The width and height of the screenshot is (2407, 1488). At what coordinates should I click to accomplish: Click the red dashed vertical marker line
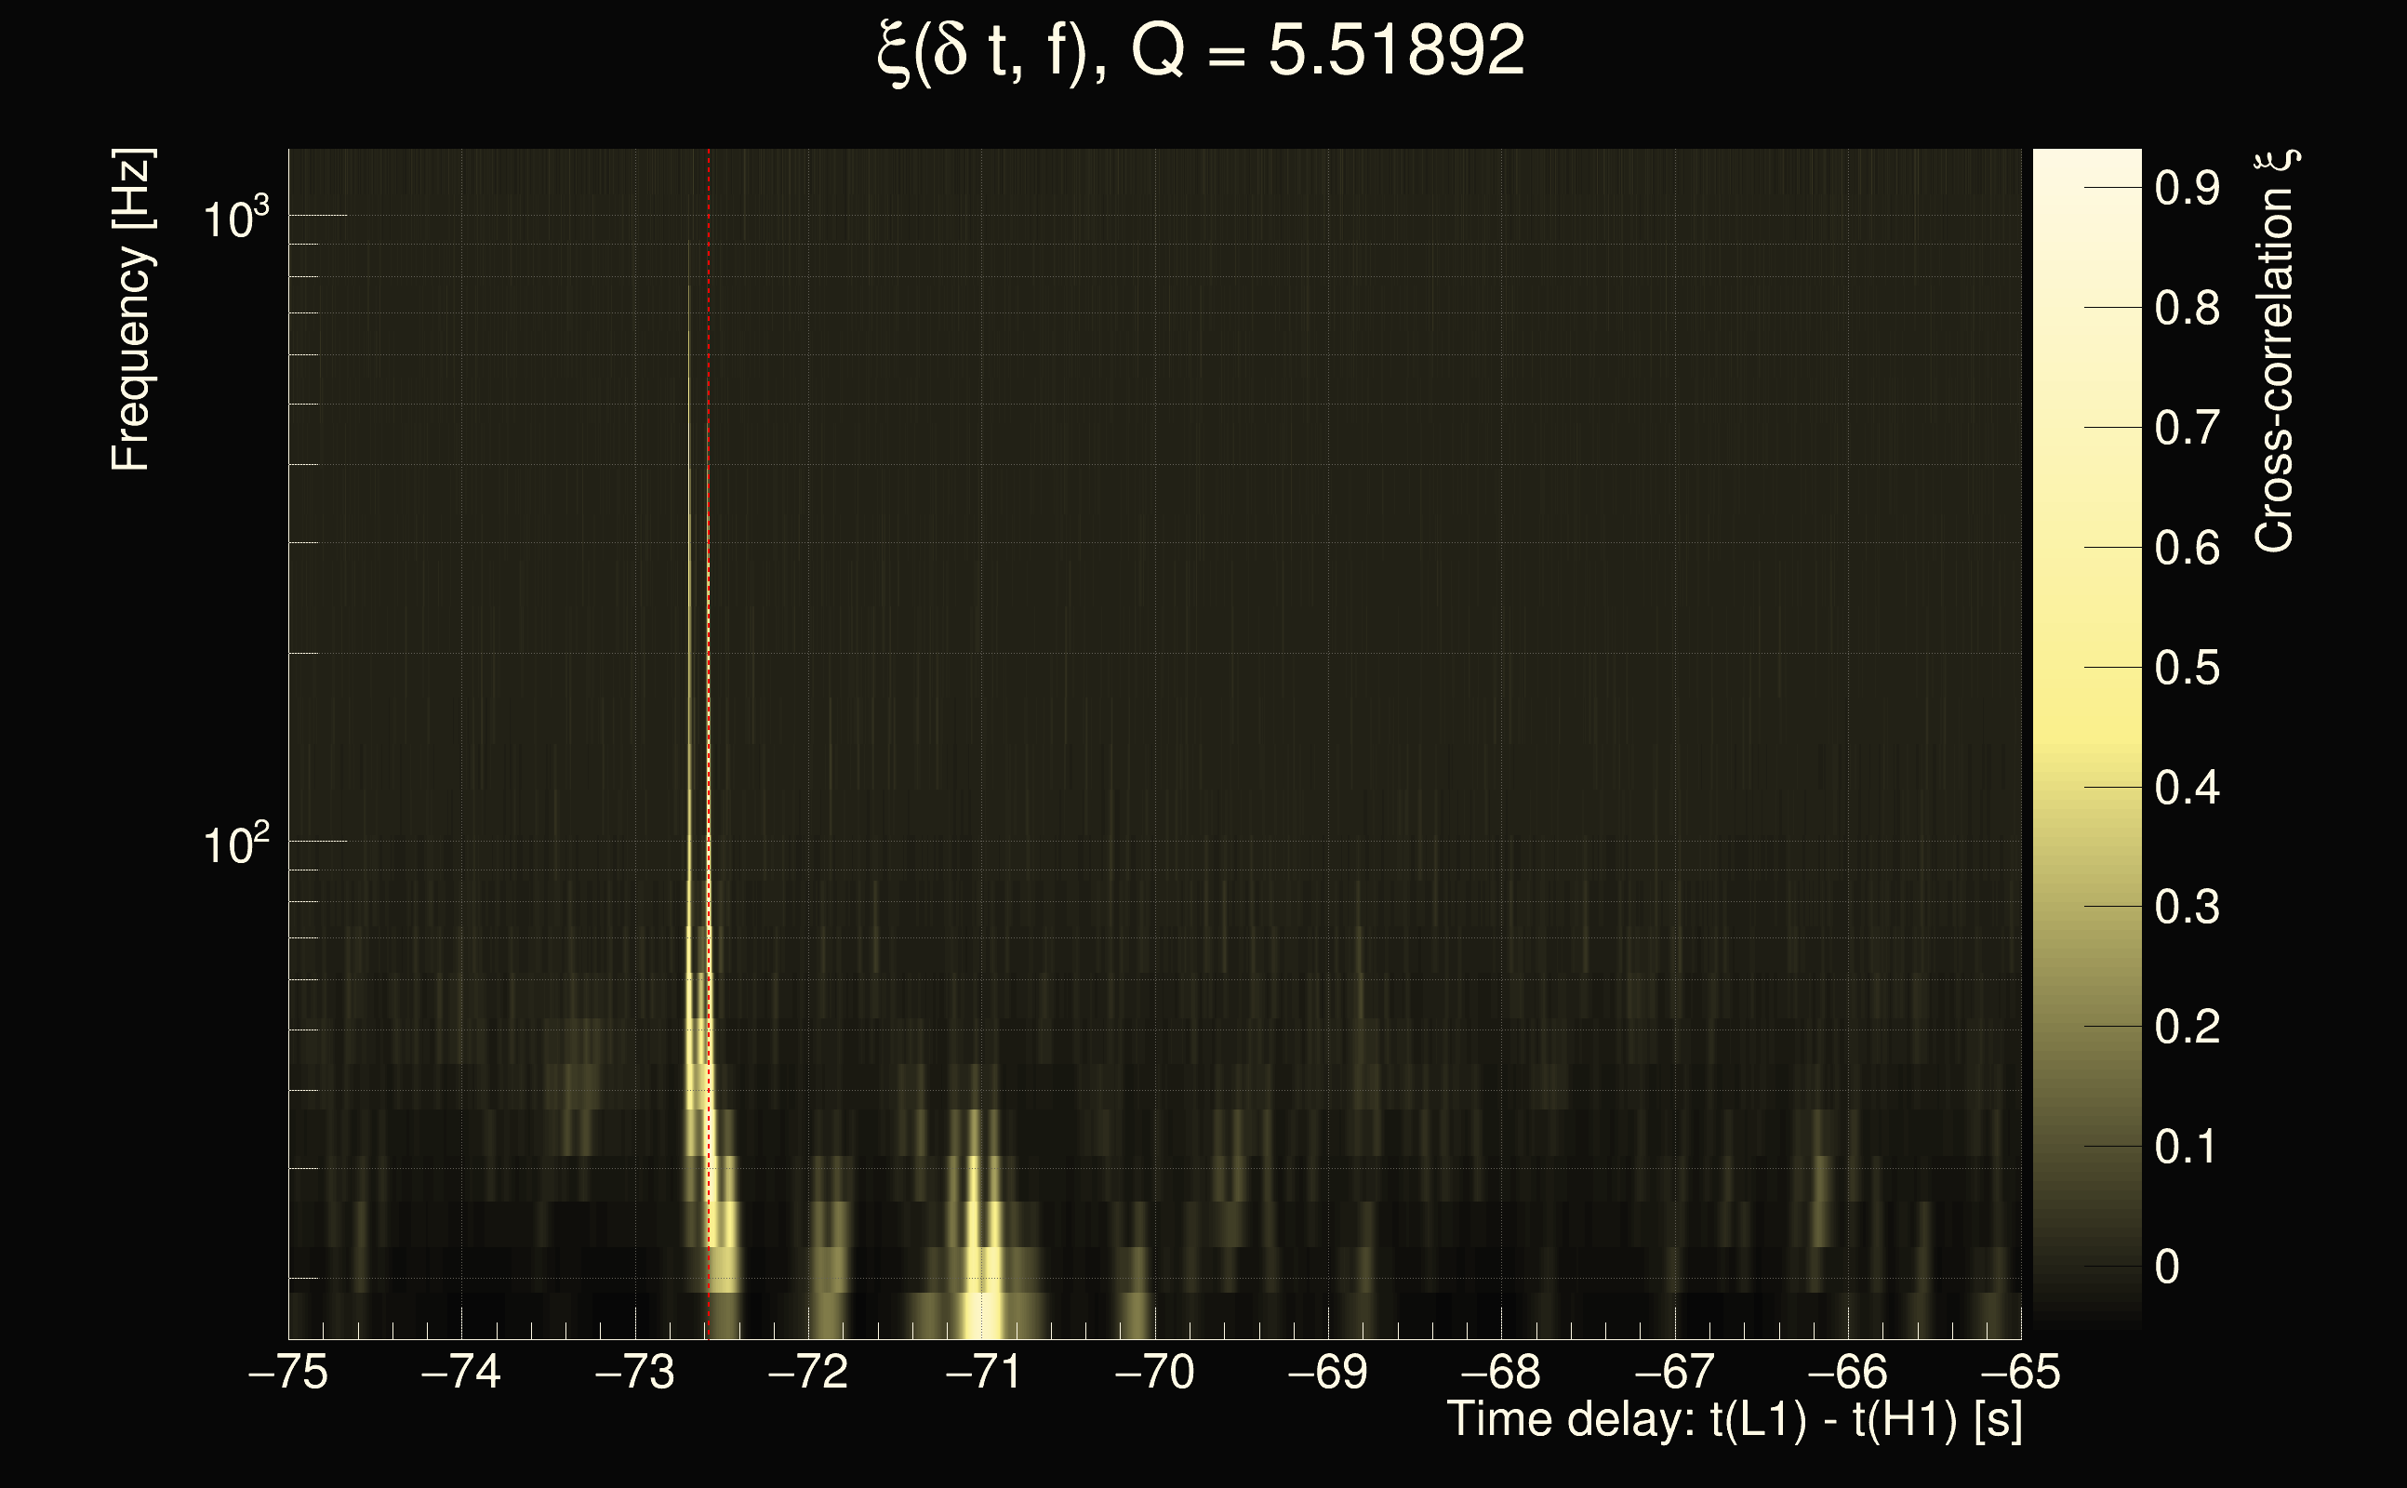[709, 689]
